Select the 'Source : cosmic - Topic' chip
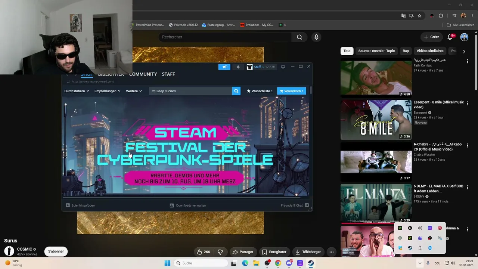The width and height of the screenshot is (478, 269). (x=376, y=51)
